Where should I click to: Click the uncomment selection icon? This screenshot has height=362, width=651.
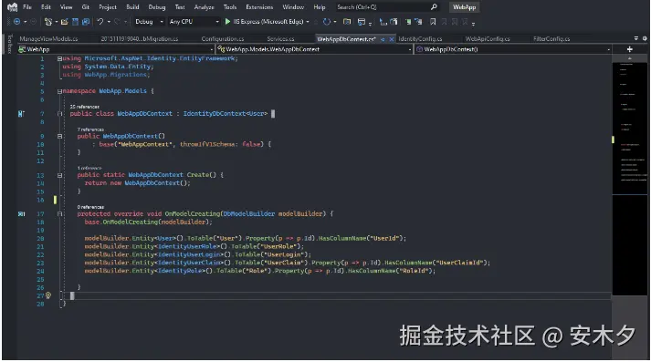[x=418, y=22]
